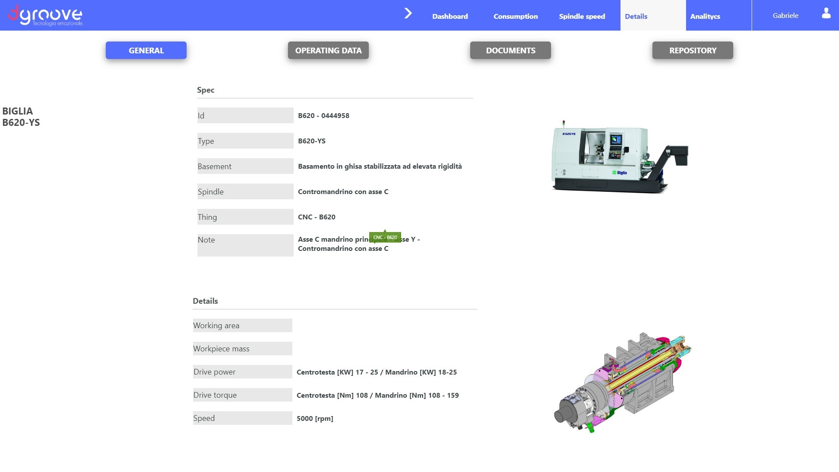The height and width of the screenshot is (472, 839).
Task: Click the Biglia lathe machine image
Action: point(620,157)
